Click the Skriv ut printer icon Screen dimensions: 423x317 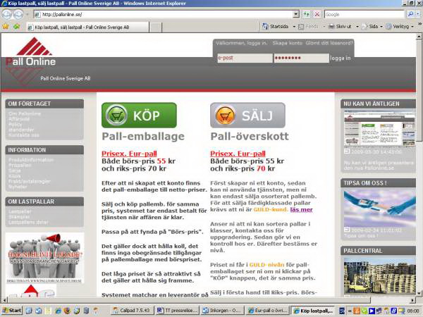point(332,27)
